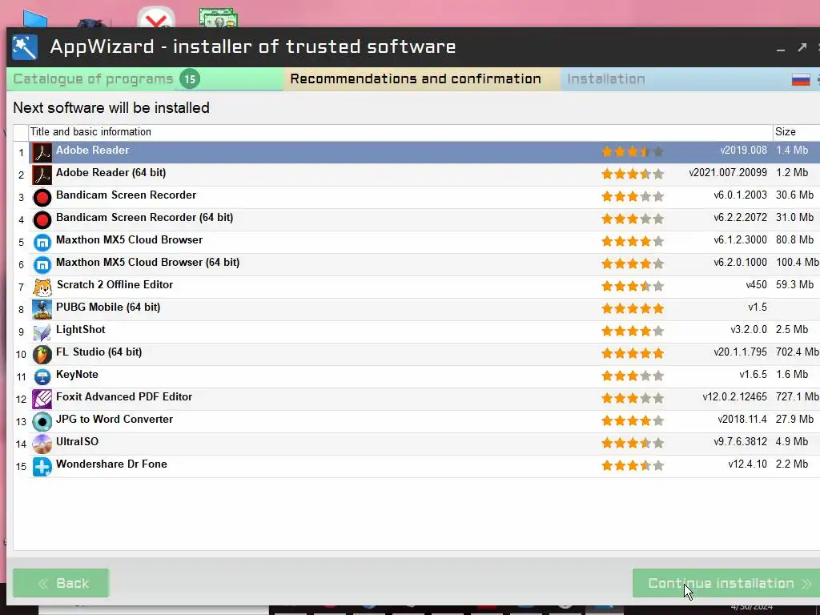Select the JPG to Word Converter title

coord(115,420)
